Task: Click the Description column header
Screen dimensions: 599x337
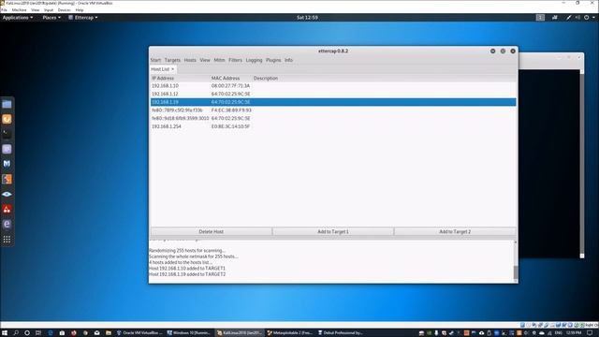Action: pyautogui.click(x=266, y=78)
